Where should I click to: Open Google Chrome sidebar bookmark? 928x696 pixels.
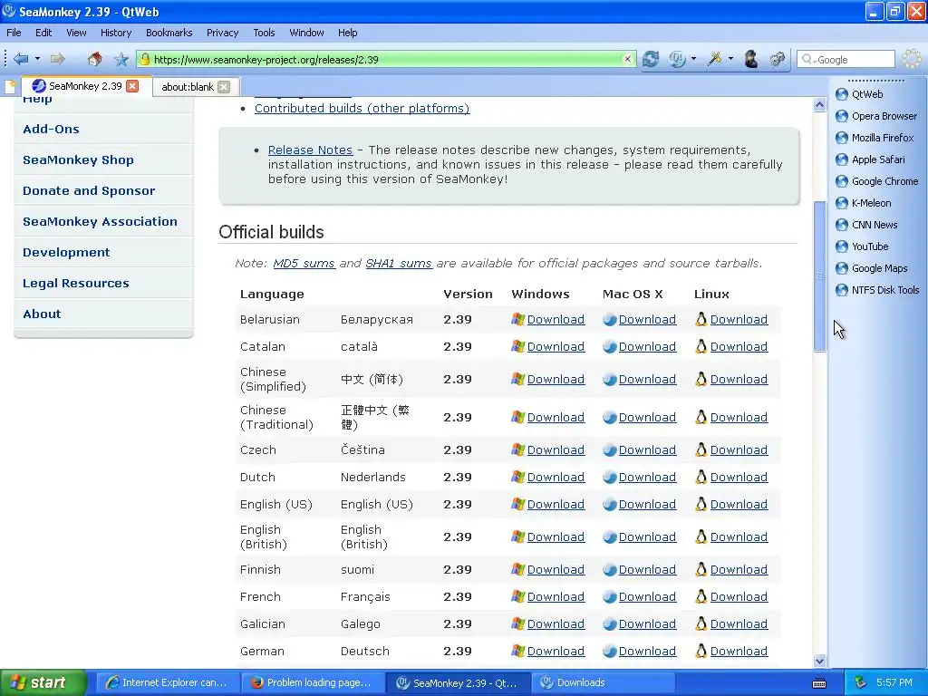point(876,181)
